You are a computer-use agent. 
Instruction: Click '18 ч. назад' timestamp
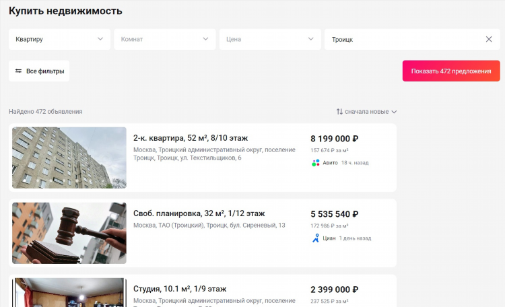point(355,163)
